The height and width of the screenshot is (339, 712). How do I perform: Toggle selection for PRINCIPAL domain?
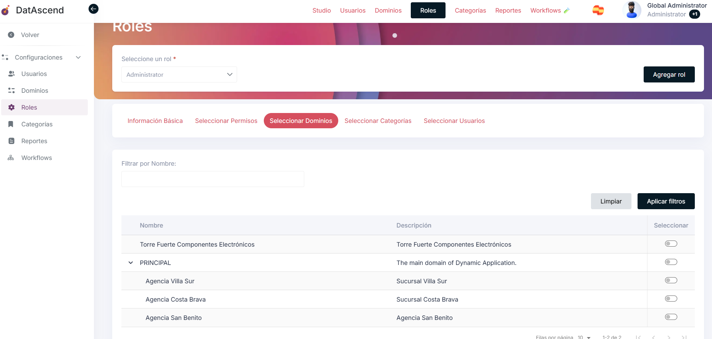click(x=671, y=262)
